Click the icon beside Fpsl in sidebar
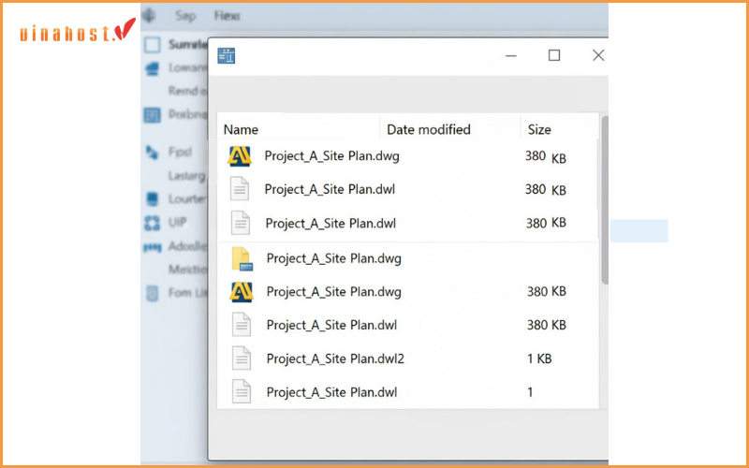This screenshot has width=749, height=468. coord(152,152)
